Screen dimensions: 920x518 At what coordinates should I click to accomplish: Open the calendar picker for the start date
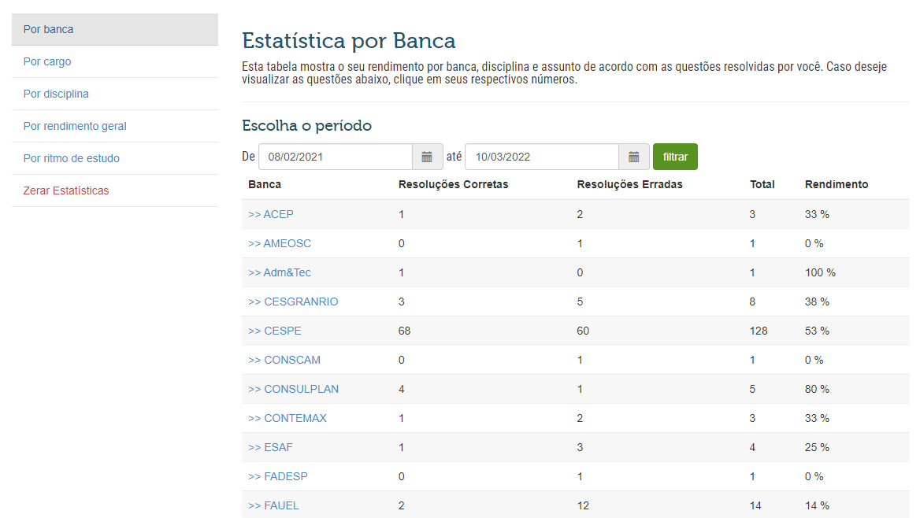click(x=427, y=156)
